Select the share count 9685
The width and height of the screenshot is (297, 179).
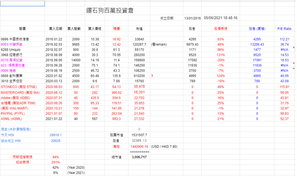[x=76, y=44]
